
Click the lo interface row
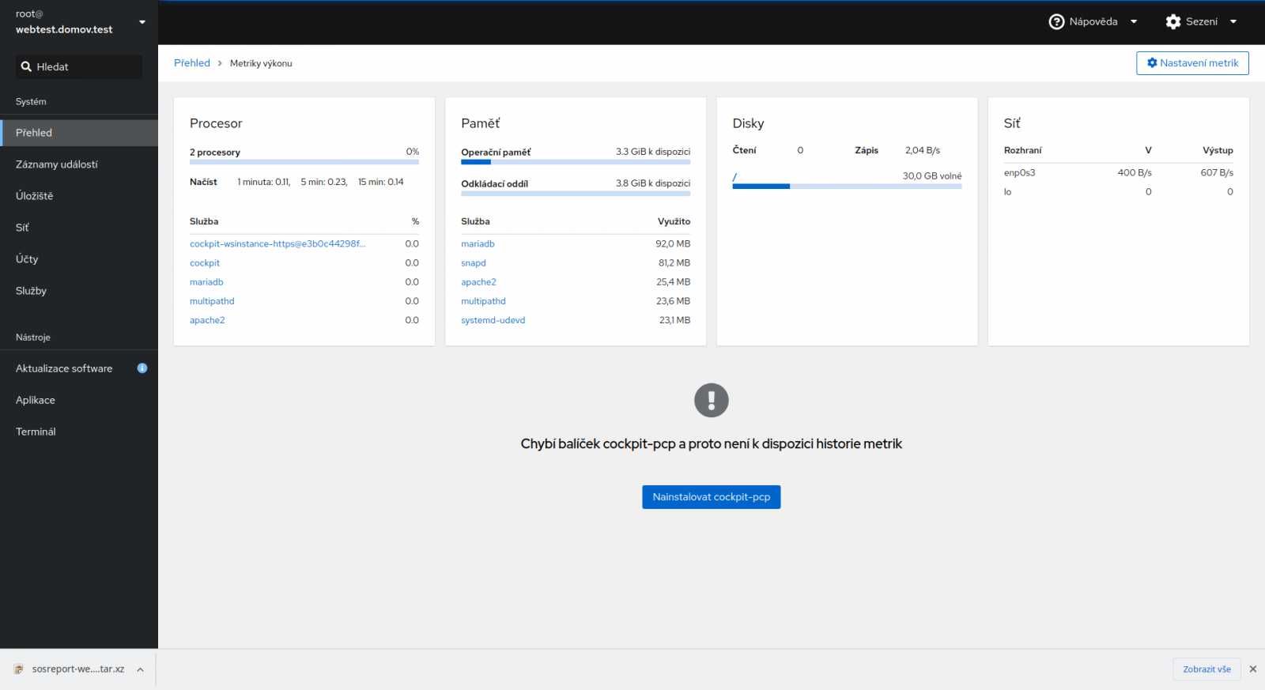[x=1119, y=192]
